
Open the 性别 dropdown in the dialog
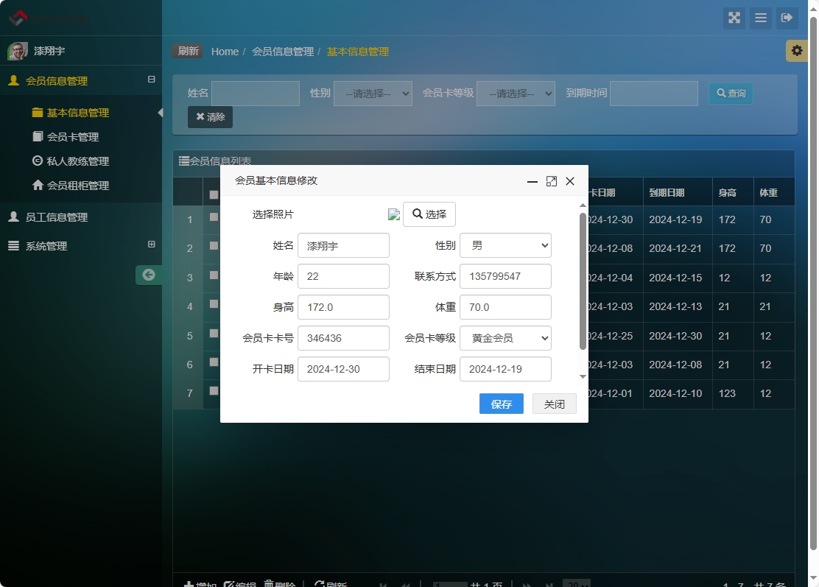point(505,245)
